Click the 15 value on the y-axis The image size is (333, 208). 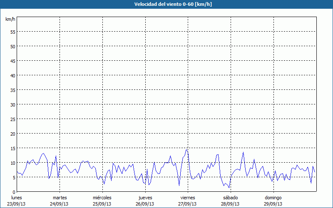[x=12, y=148]
